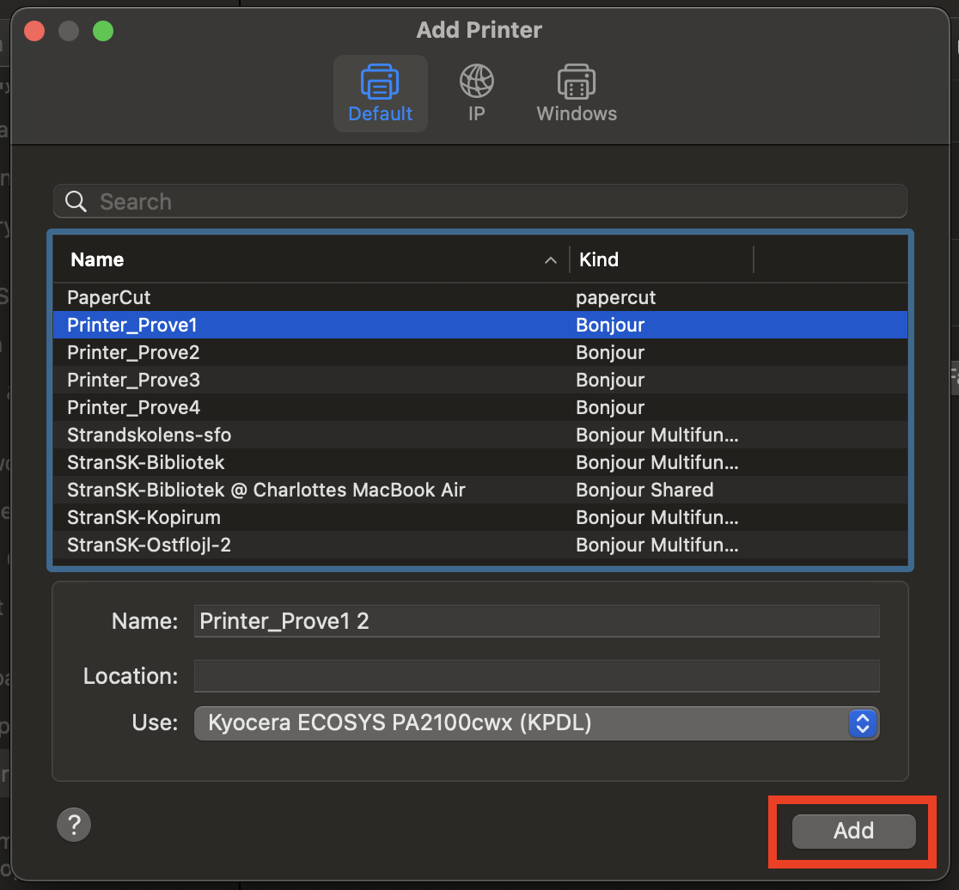Select the PaperCut printer row
Screen dimensions: 959x890
point(109,297)
